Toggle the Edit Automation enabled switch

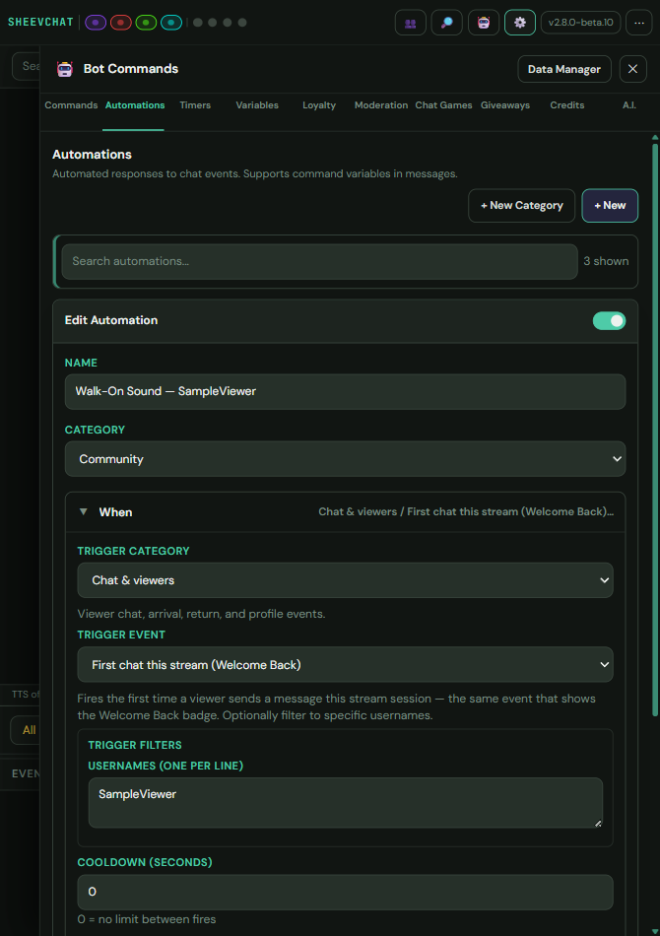pos(609,321)
